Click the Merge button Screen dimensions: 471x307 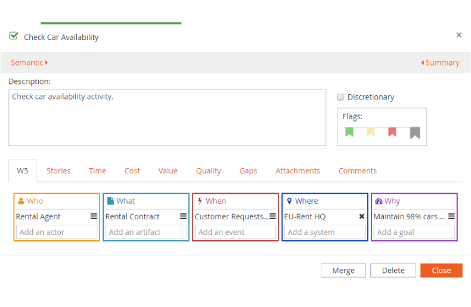(x=343, y=270)
